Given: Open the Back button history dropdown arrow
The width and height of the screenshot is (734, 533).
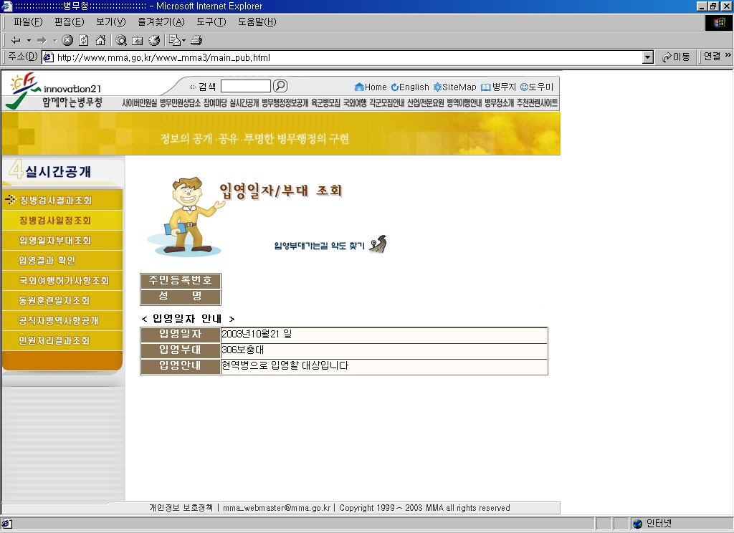Looking at the screenshot, I should pyautogui.click(x=29, y=40).
